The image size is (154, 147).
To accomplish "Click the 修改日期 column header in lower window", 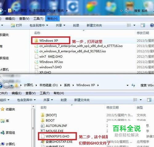I will [112, 108].
